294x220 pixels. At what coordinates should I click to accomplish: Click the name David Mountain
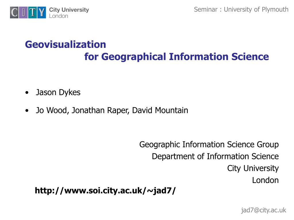click(160, 110)
